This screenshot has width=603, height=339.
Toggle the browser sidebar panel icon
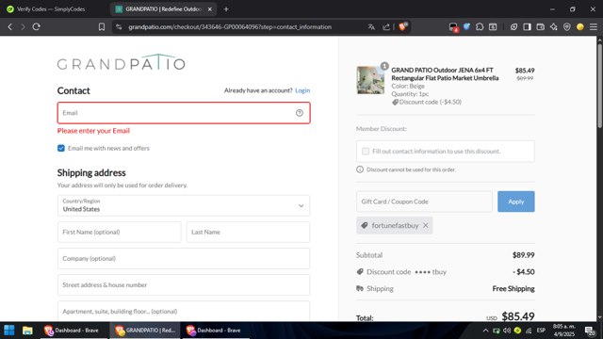528,27
